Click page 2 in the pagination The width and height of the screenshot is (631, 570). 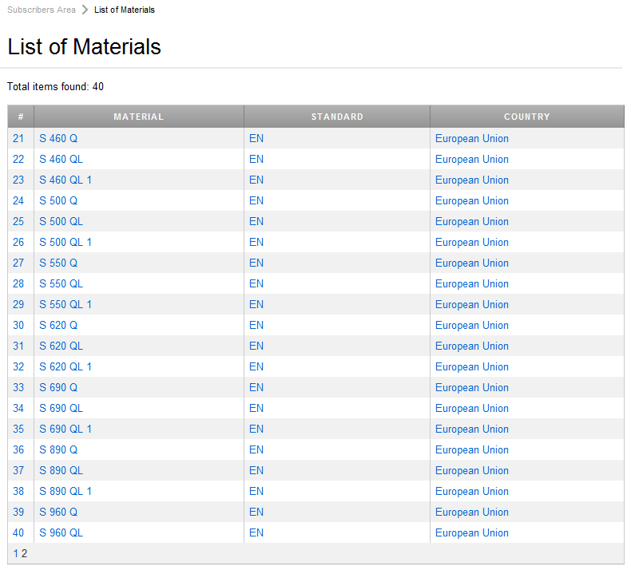pyautogui.click(x=25, y=553)
